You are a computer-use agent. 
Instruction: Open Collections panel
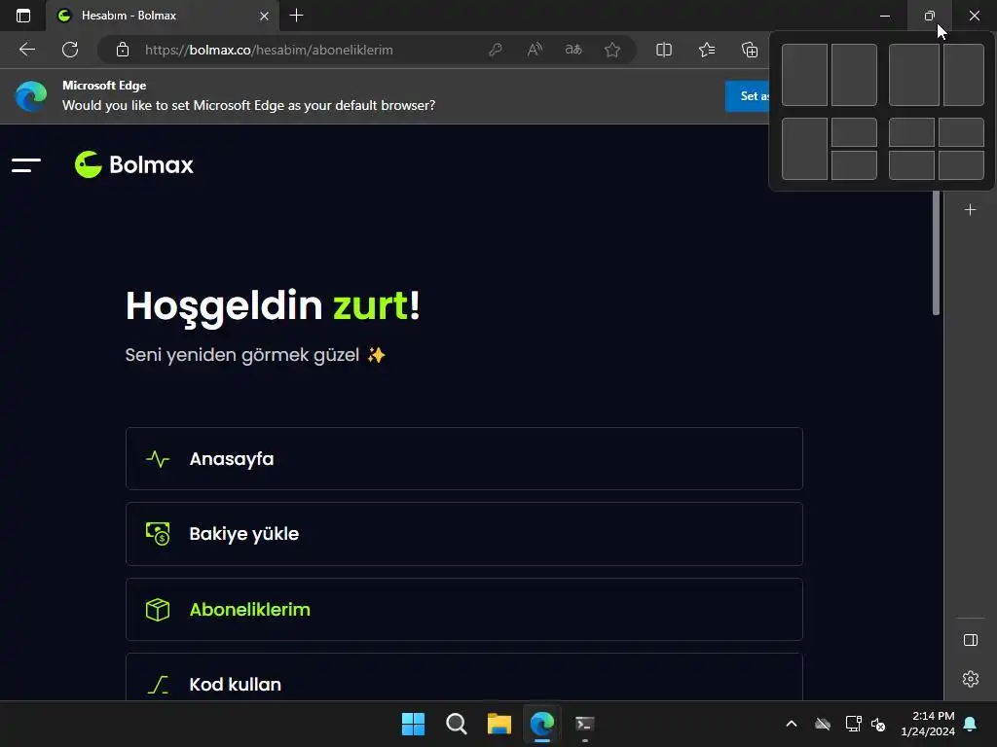coord(750,50)
